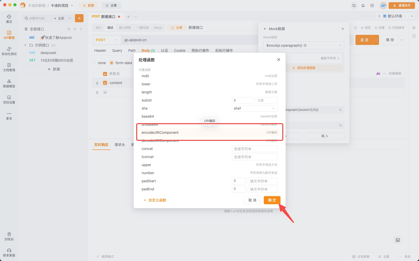Switch to the 请求头 response tab

[120, 145]
